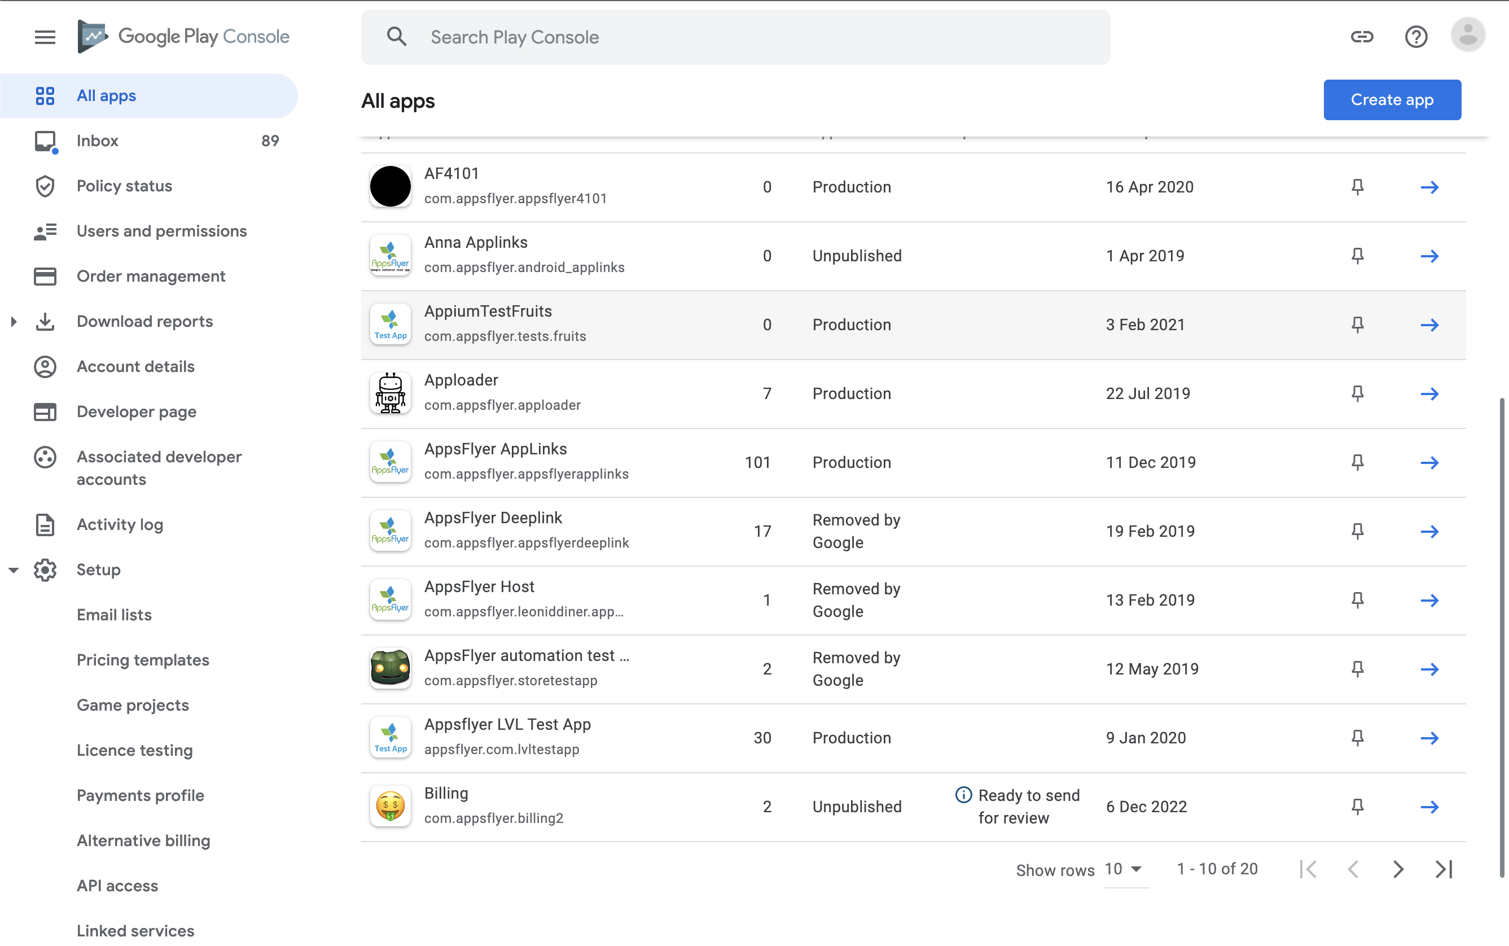Toggle notification bell for AppsFlyer Deeplink
The image size is (1509, 946).
click(1358, 532)
